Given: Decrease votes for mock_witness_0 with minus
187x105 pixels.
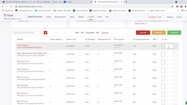Looking at the screenshot, I should [x=163, y=46].
